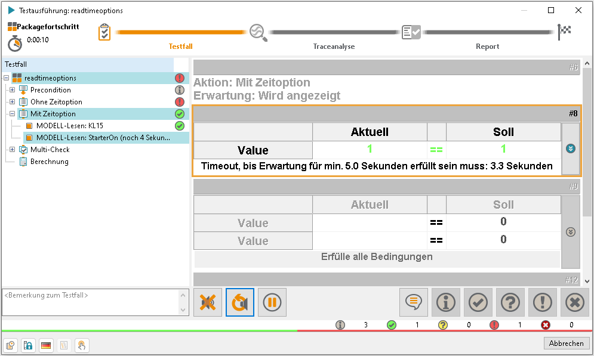Click the Aktion: Mit Zeitoption heading

(252, 82)
